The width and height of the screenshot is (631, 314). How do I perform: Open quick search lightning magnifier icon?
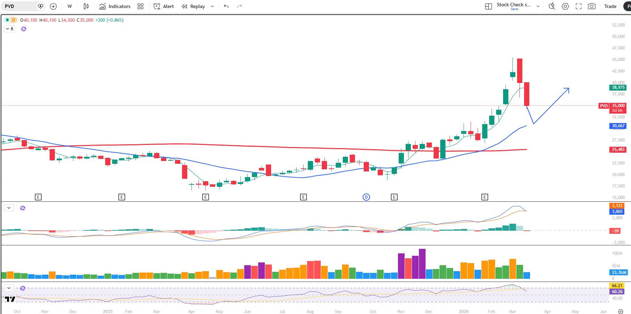point(552,6)
